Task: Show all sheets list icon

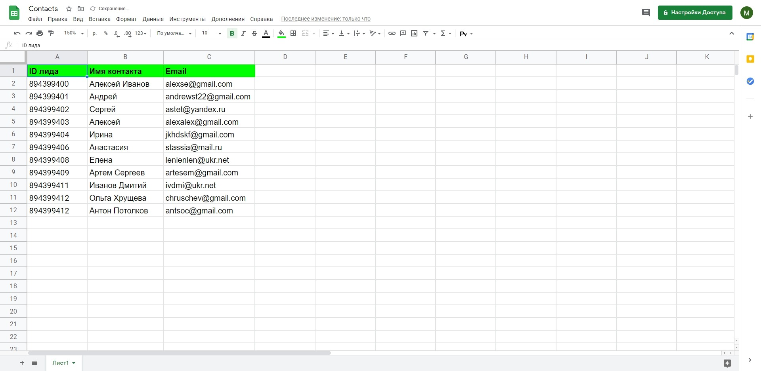Action: tap(34, 363)
